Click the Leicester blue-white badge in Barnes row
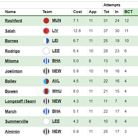 click(46, 41)
